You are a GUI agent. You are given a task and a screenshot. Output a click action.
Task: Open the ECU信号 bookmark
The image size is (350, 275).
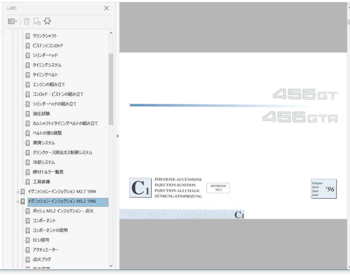pyautogui.click(x=41, y=240)
